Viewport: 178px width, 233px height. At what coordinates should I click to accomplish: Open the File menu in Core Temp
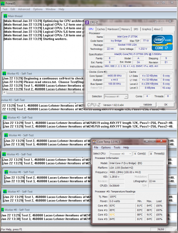click(96, 148)
